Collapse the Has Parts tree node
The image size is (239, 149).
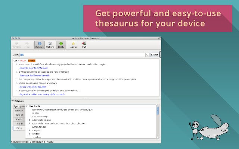tap(27, 106)
